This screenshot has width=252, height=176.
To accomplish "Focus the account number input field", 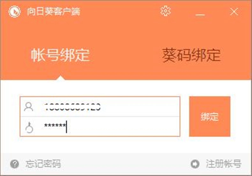I will coord(100,106).
